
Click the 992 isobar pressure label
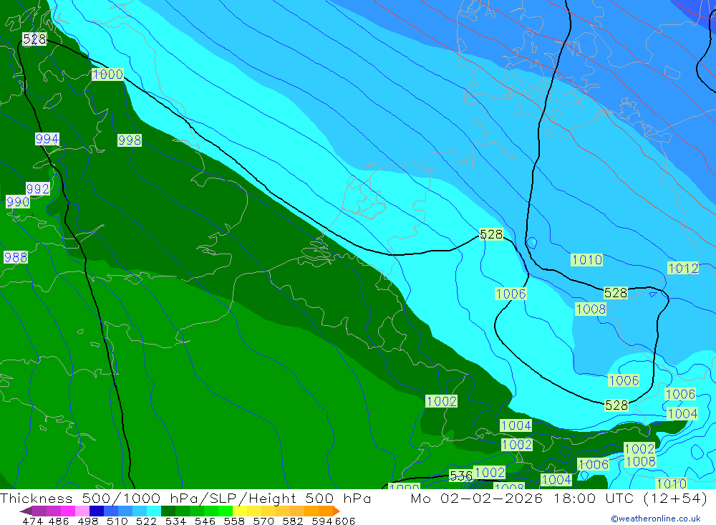pos(37,188)
